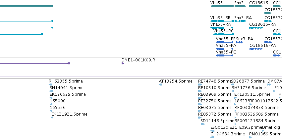Click the Vha55 gene arrow glyph
Image resolution: width=282 pixels, height=139 pixels.
click(x=222, y=6)
